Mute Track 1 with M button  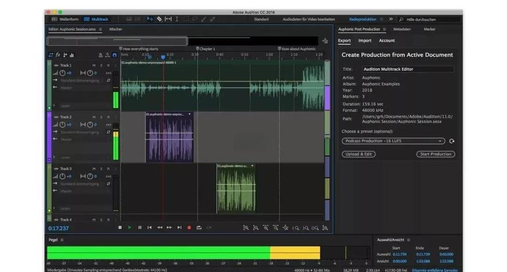[94, 65]
